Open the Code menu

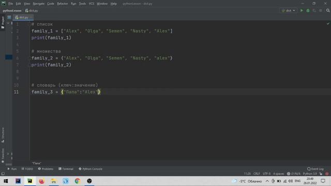(51, 4)
